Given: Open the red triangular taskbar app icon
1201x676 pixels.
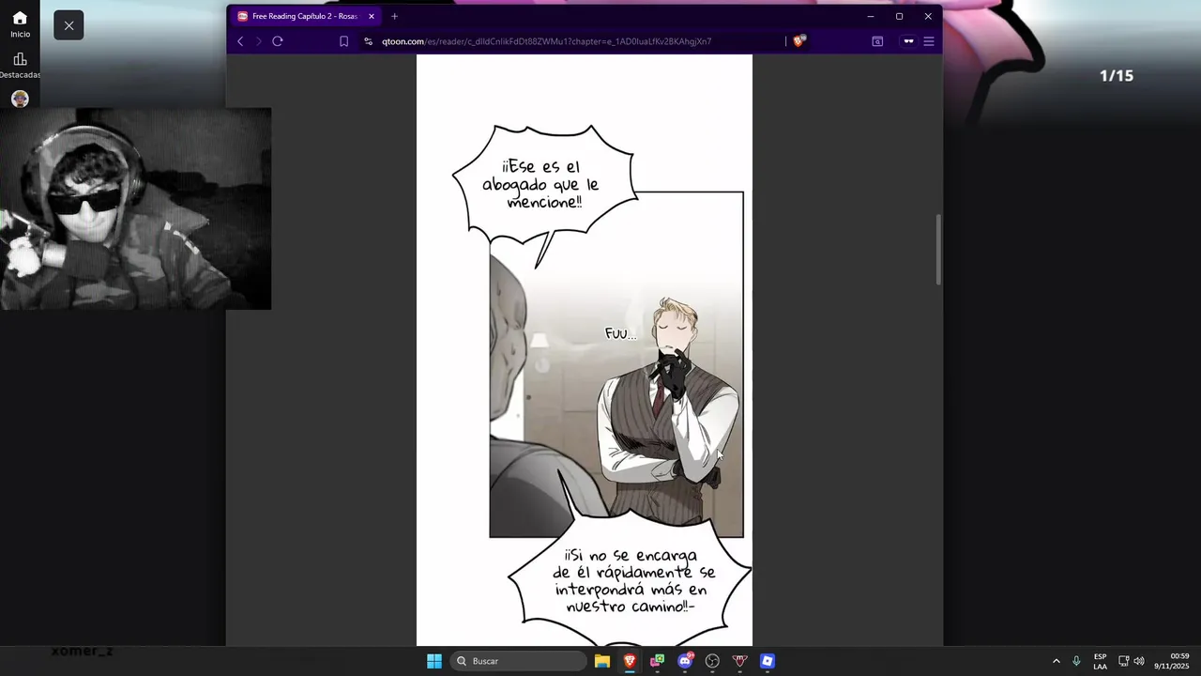Looking at the screenshot, I should [740, 661].
